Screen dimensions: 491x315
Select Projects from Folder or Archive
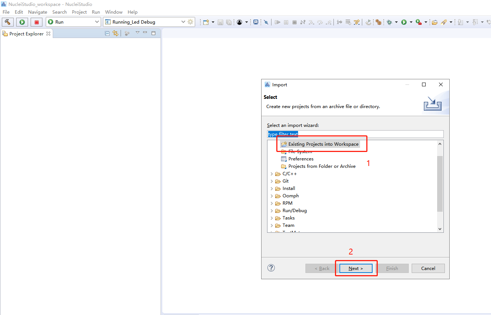tap(318, 166)
